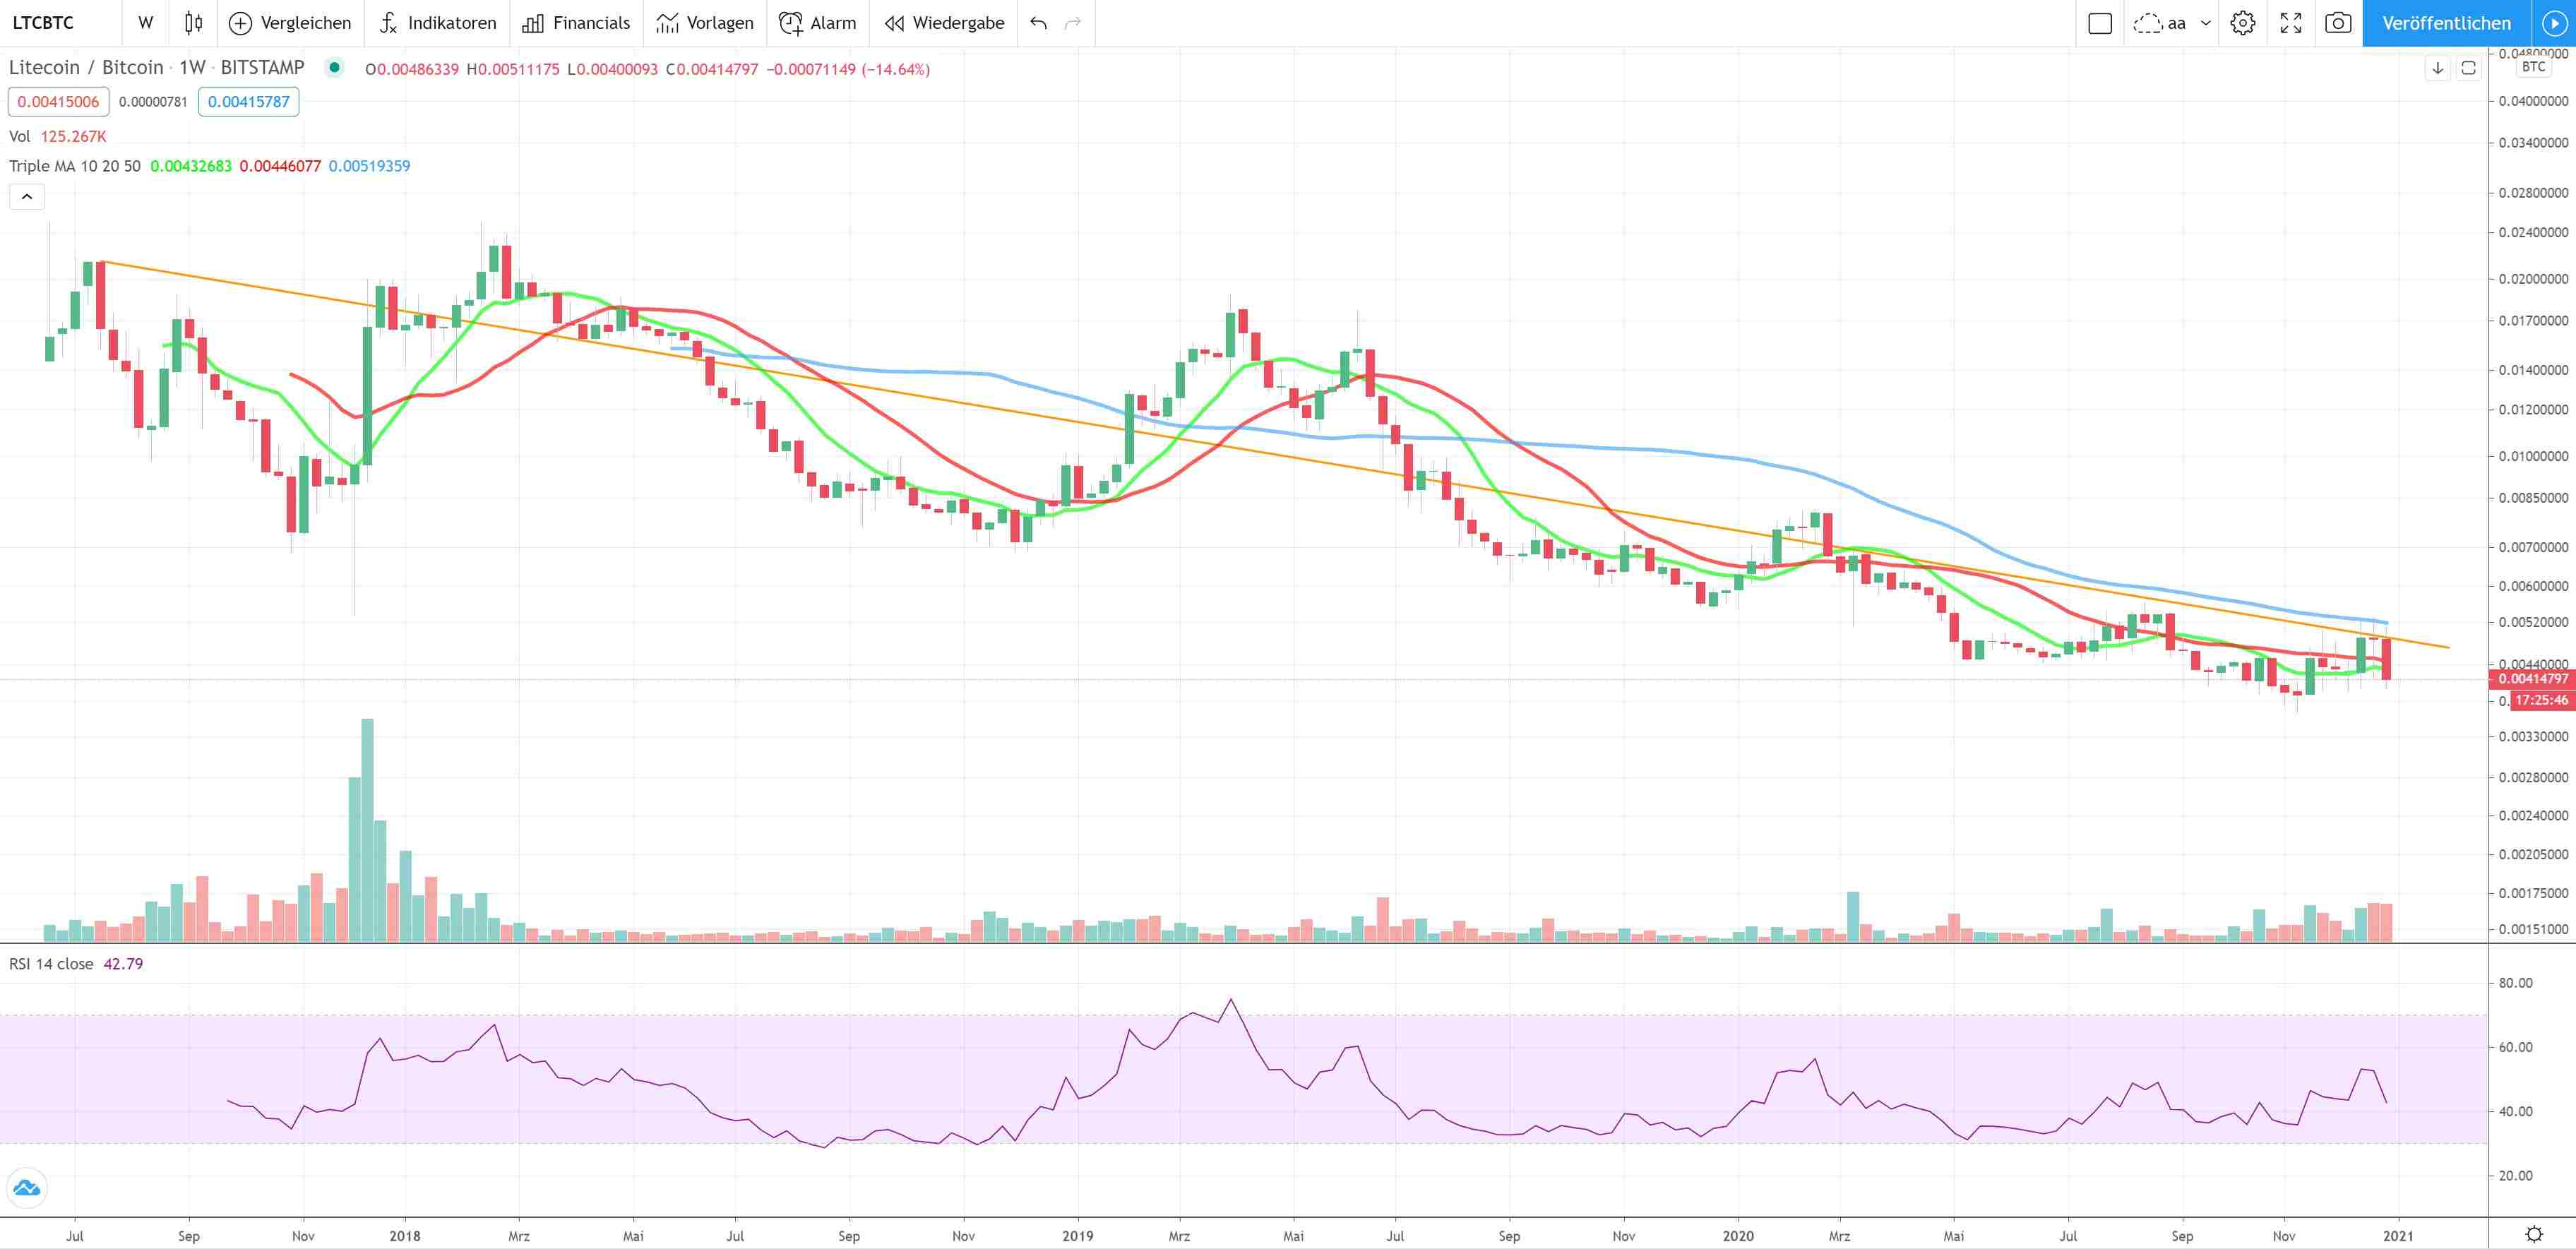Collapse the indicator legend chevron
This screenshot has width=2576, height=1249.
coord(27,197)
